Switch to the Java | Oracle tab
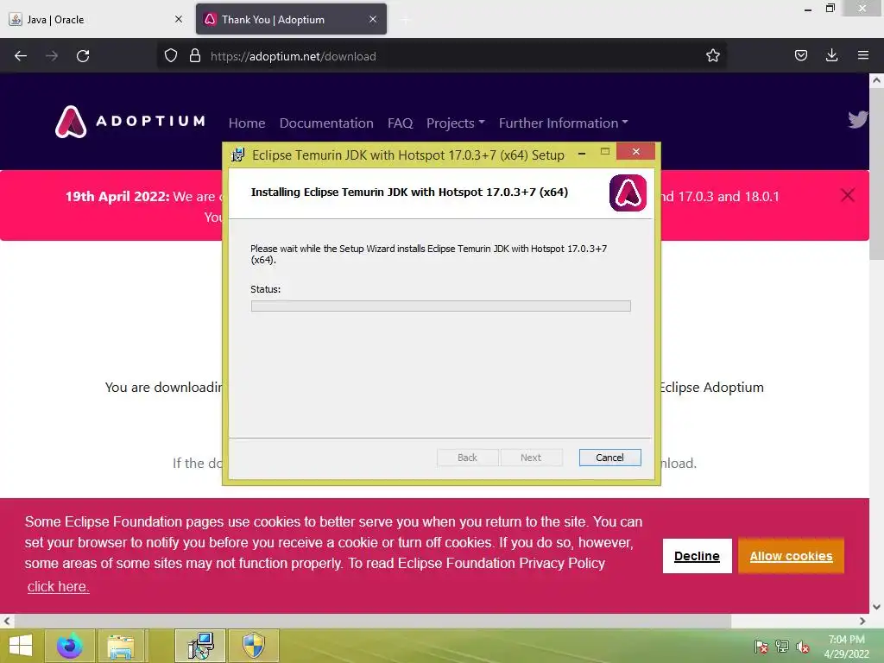Image resolution: width=884 pixels, height=663 pixels. (x=97, y=19)
